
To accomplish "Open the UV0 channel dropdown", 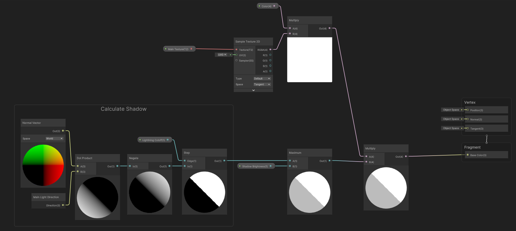I will (222, 55).
